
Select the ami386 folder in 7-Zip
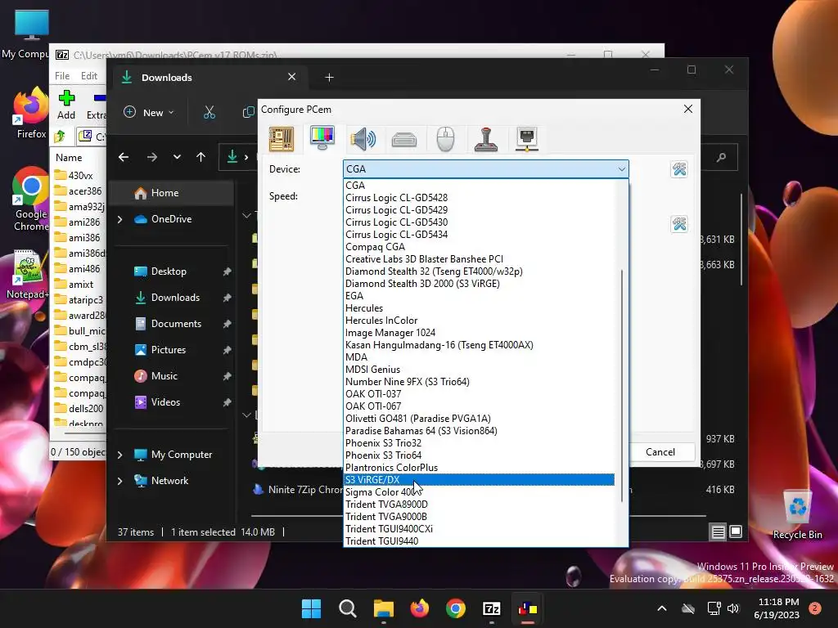(x=79, y=238)
